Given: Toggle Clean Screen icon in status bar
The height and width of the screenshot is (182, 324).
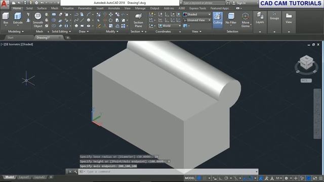Looking at the screenshot, I should [315, 178].
